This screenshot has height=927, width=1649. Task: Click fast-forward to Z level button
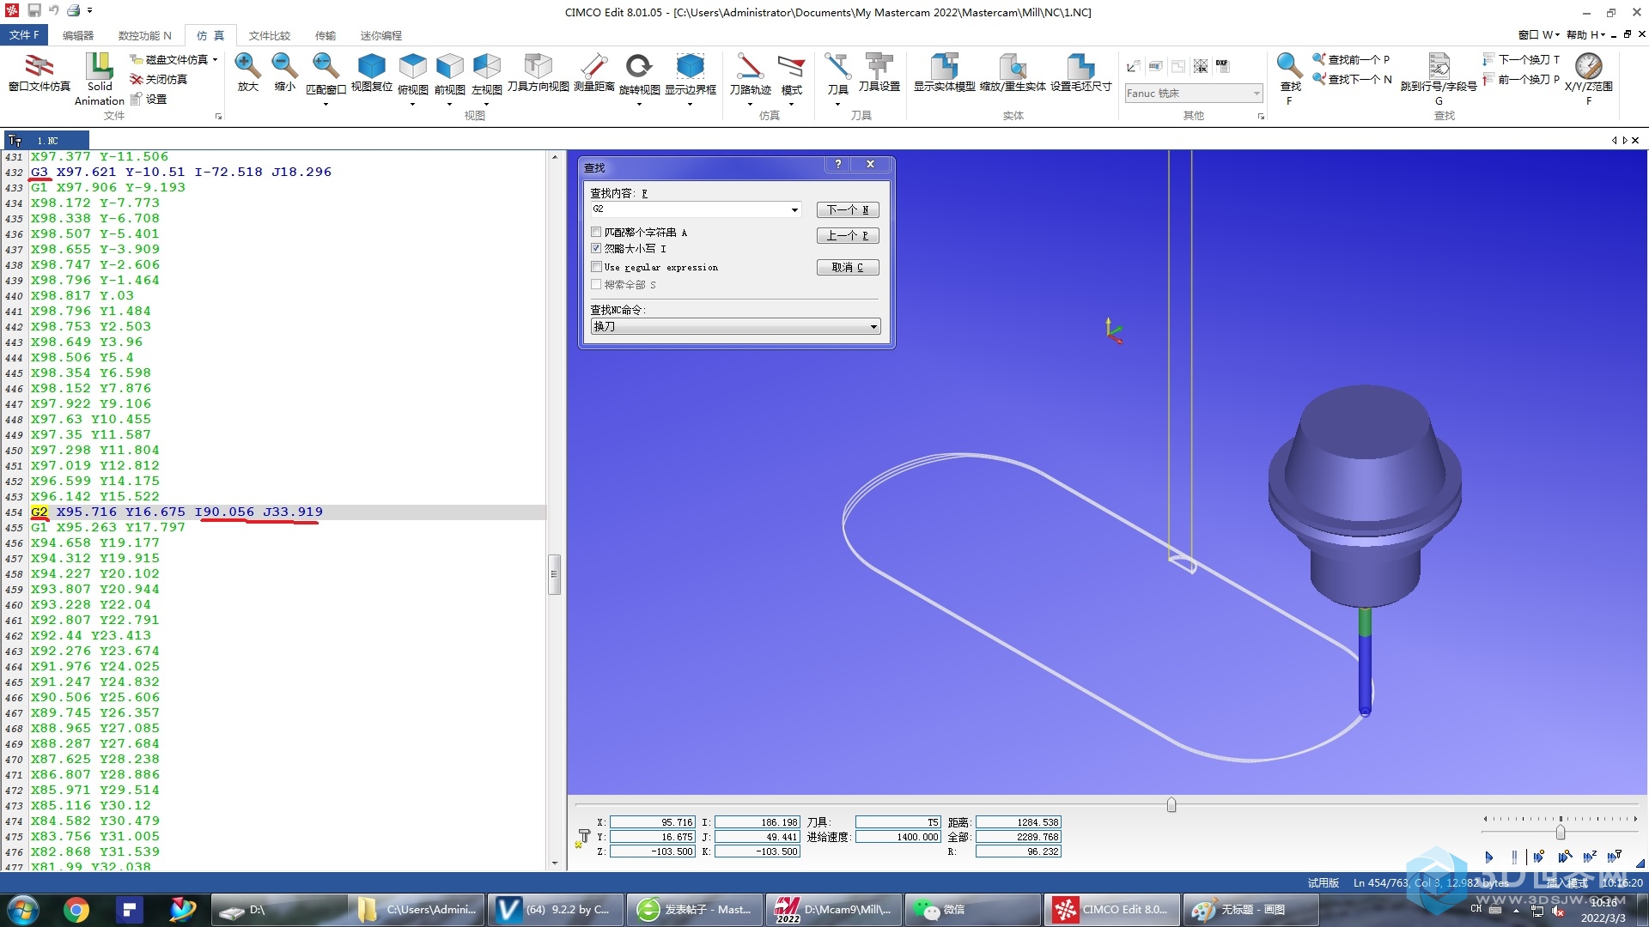pos(1590,857)
